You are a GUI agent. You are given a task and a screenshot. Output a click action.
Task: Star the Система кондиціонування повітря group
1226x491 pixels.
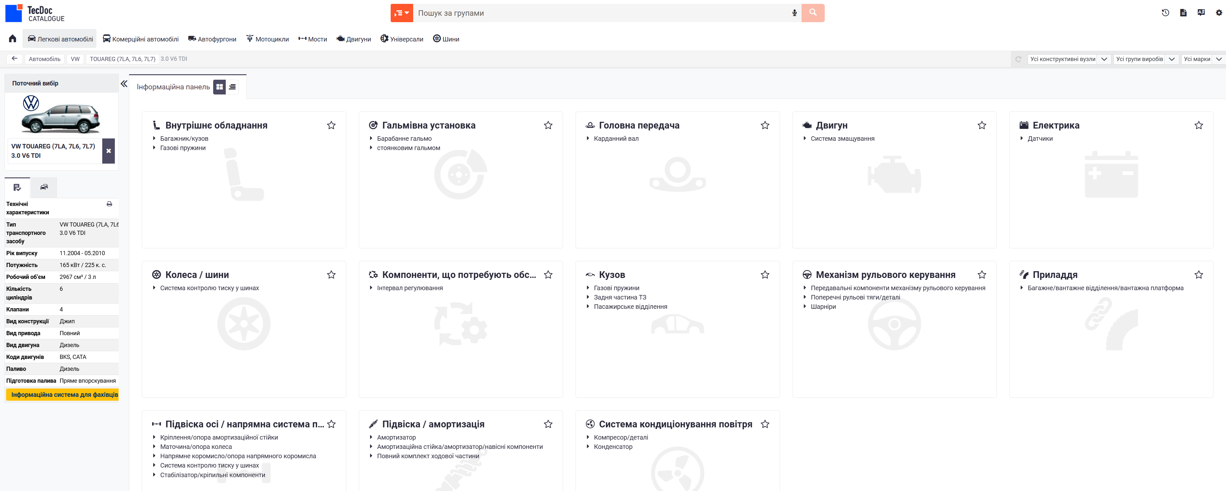point(765,424)
